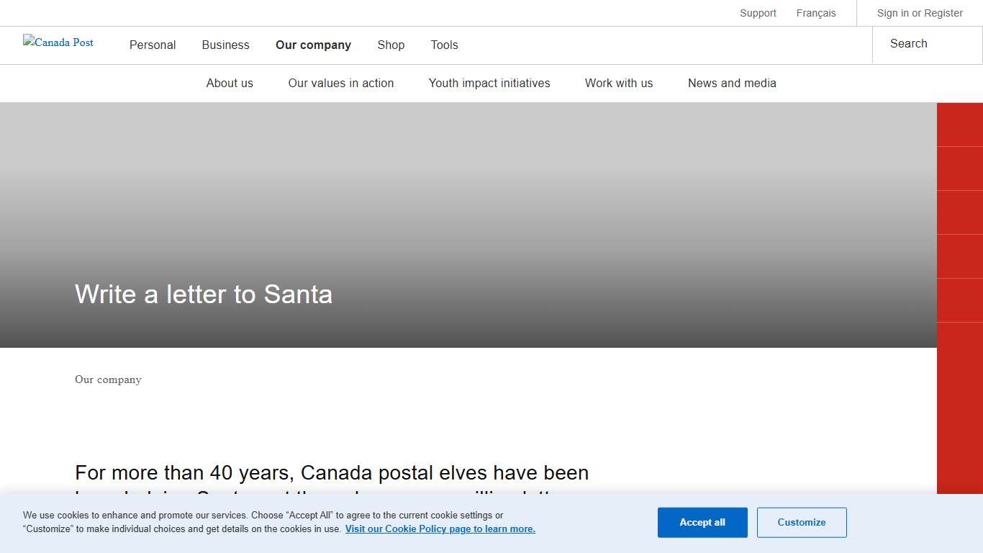The width and height of the screenshot is (983, 553).
Task: Open the Business menu
Action: [x=225, y=45]
